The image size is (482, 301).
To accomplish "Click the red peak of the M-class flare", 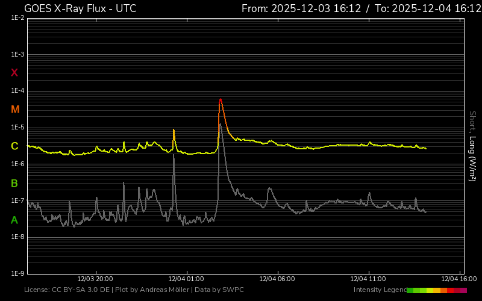I will [x=221, y=99].
